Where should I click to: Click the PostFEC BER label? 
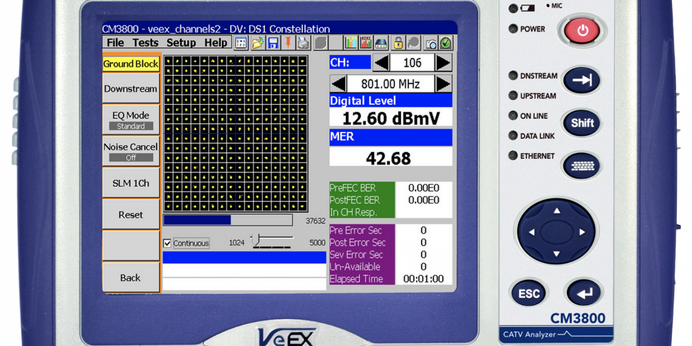click(x=355, y=200)
